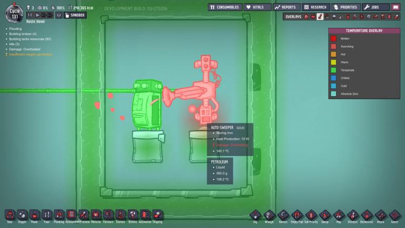Toggle the Power overlay
The image size is (405, 228).
point(313,17)
